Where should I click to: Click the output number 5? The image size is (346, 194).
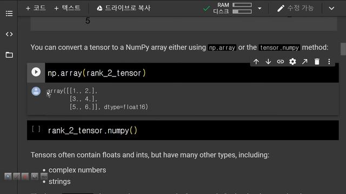pyautogui.click(x=88, y=21)
